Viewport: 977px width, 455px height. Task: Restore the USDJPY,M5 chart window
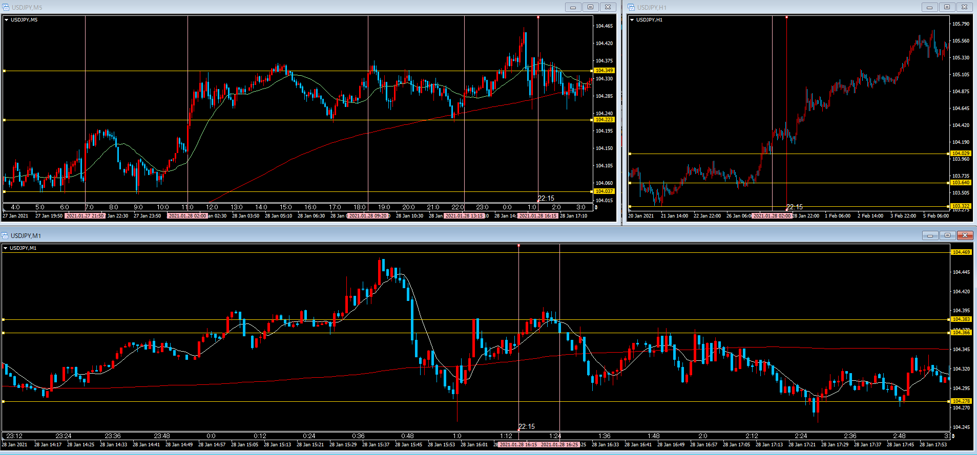coord(590,7)
